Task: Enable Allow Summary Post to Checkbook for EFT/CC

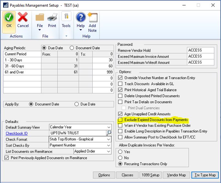Action: [120, 137]
